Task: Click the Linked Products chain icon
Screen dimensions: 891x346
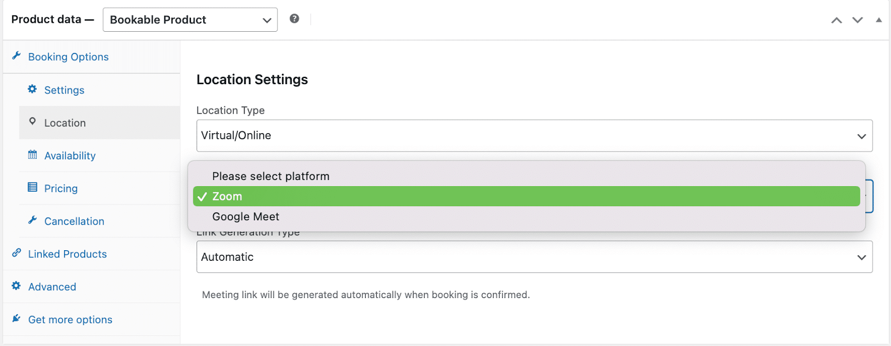Action: (x=17, y=253)
